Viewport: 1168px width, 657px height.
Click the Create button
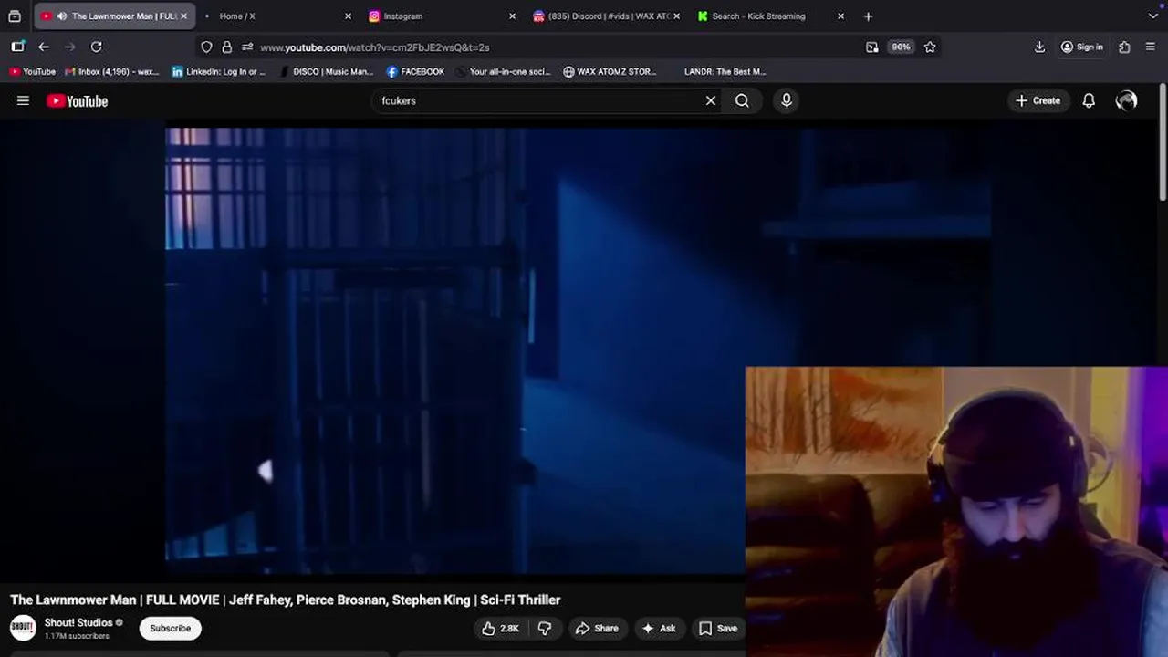(1038, 100)
